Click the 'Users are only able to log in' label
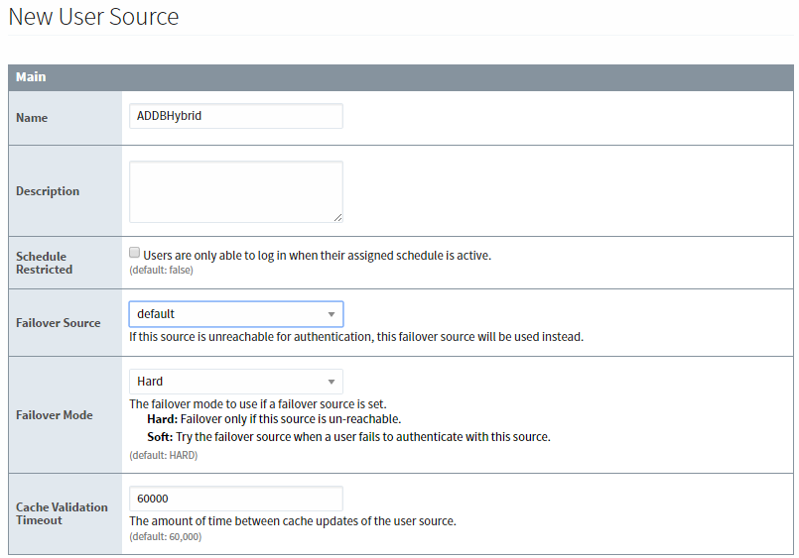 pos(317,256)
